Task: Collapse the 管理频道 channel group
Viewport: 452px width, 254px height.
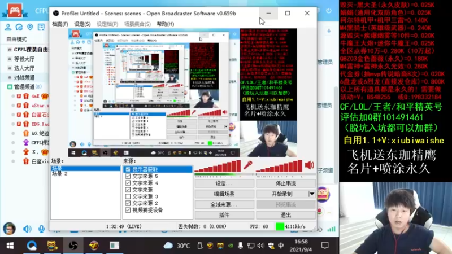Action: [10, 87]
